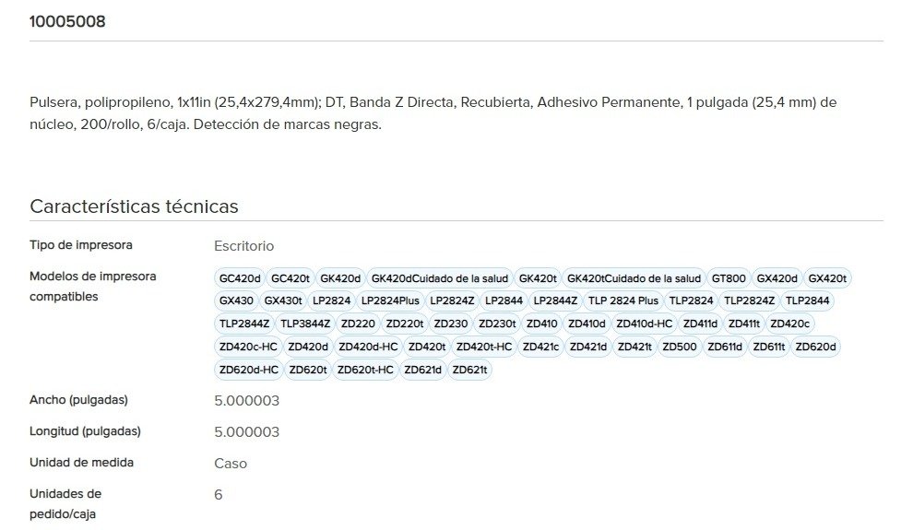
Task: Choose the ZD611d printer tag
Action: point(725,347)
